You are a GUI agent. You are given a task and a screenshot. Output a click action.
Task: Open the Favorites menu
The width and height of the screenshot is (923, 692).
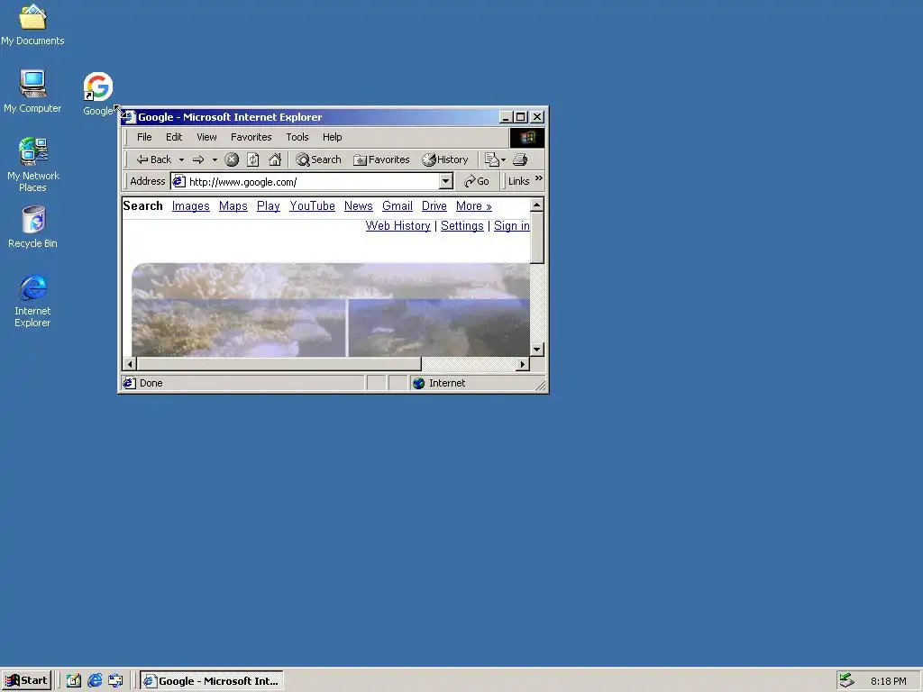(251, 137)
